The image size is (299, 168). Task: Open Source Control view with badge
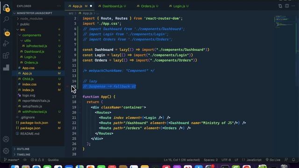pos(6,32)
